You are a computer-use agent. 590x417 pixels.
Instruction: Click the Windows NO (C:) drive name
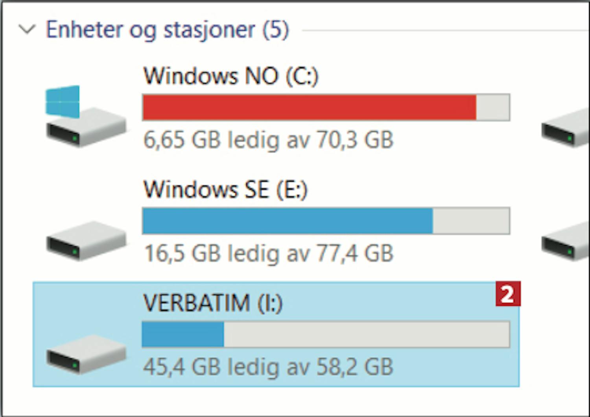(230, 75)
